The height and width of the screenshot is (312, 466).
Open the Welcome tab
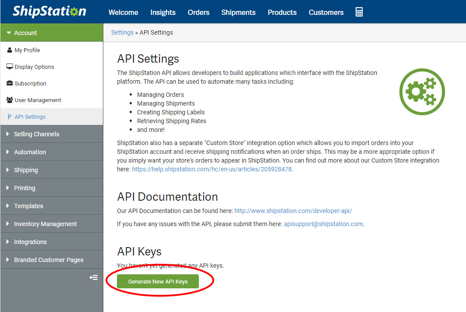[x=124, y=13]
